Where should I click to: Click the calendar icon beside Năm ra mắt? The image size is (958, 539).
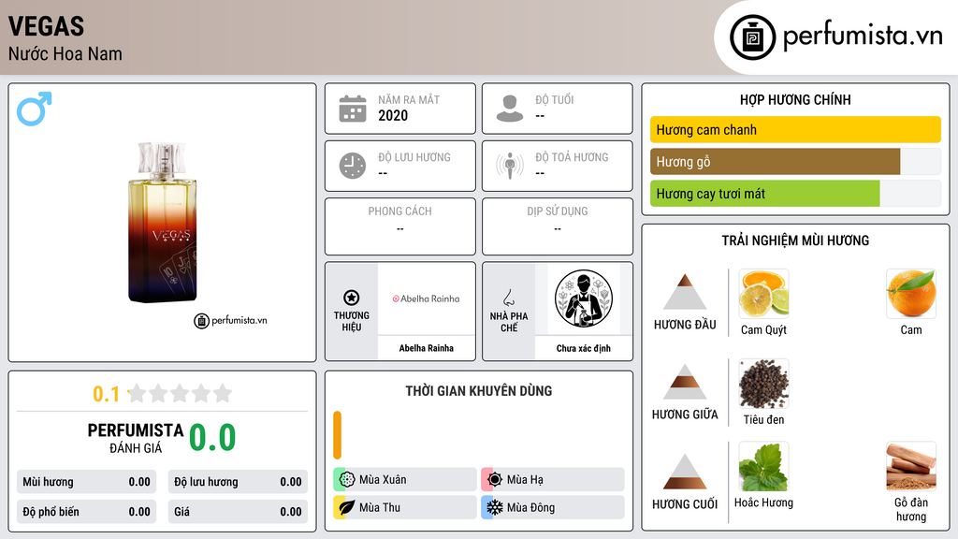(x=353, y=109)
